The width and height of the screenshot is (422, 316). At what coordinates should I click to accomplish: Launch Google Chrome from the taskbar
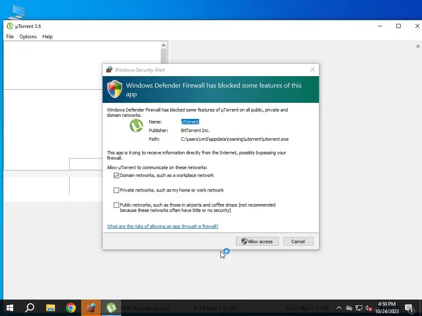[x=71, y=308]
